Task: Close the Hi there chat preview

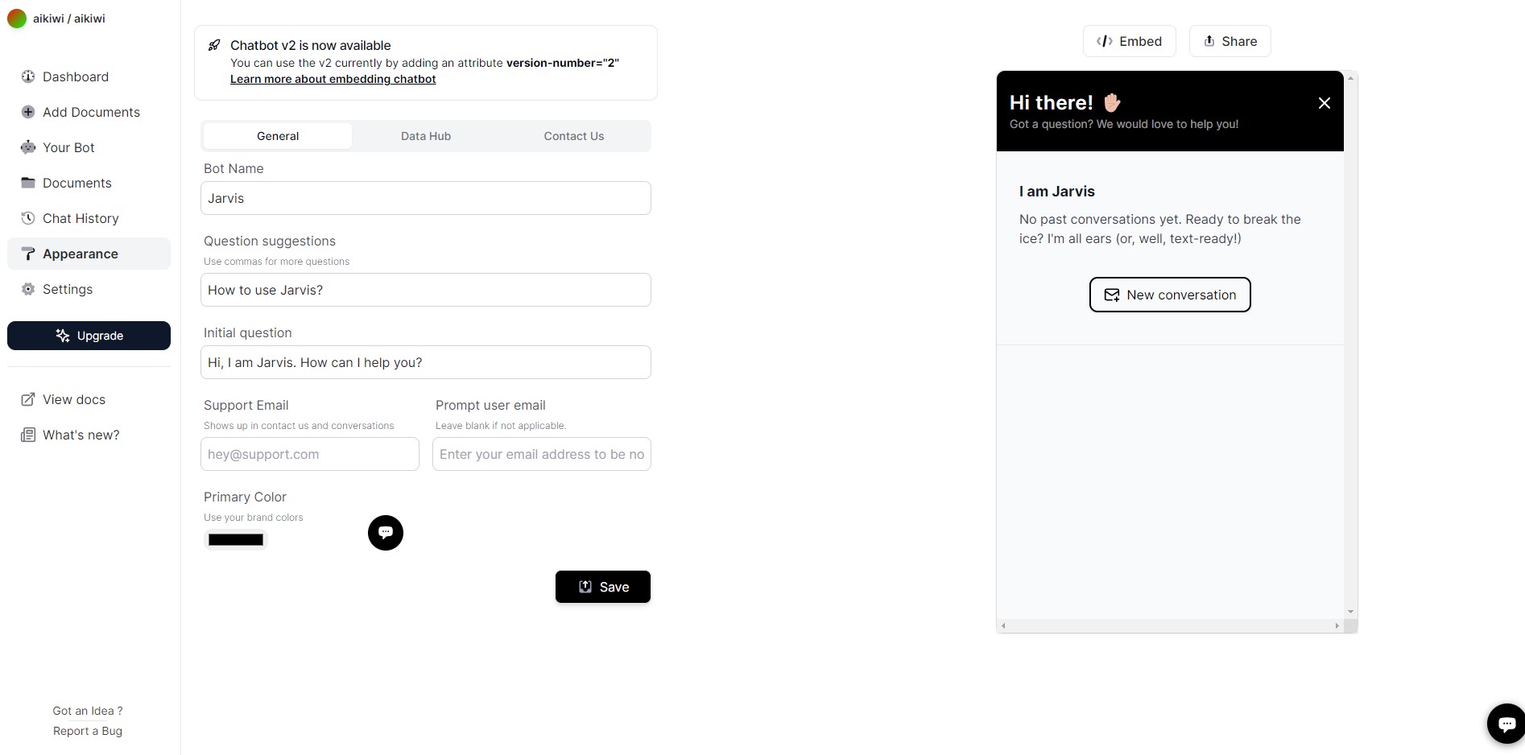Action: point(1325,103)
